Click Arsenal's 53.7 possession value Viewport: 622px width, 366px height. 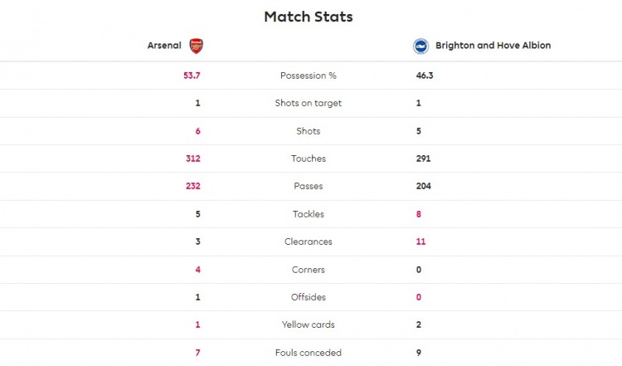coord(192,76)
